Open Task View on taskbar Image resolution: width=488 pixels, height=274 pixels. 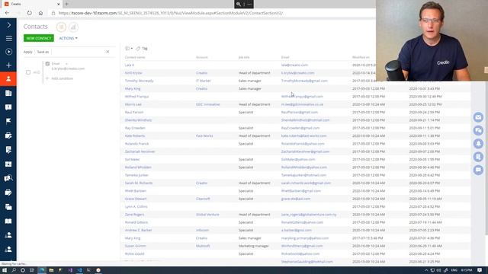point(32,270)
